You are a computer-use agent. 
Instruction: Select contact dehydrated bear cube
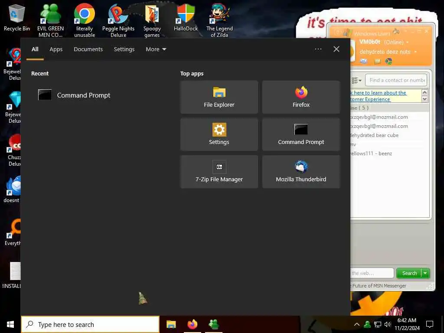click(x=374, y=135)
